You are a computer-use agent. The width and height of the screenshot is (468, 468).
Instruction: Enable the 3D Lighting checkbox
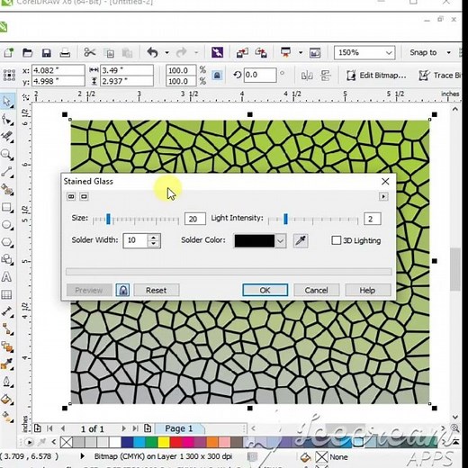[336, 240]
